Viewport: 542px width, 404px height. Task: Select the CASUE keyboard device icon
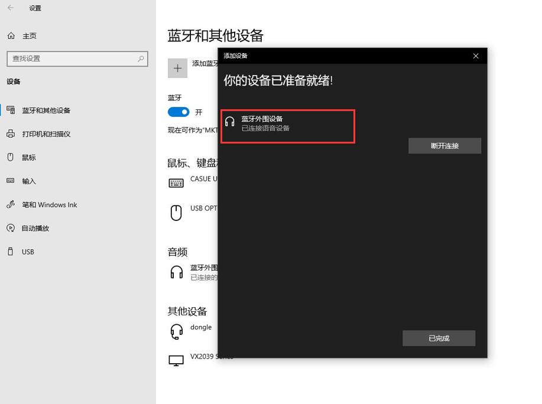coord(176,183)
